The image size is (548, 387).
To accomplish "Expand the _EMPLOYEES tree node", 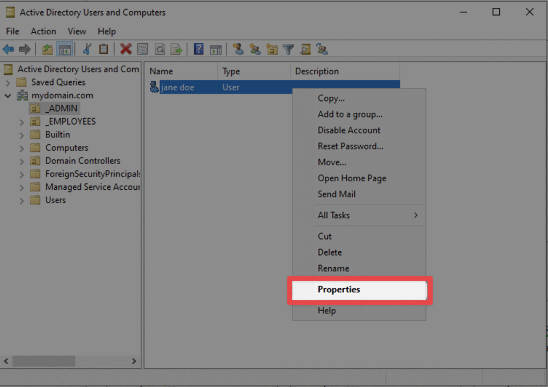I will 22,122.
